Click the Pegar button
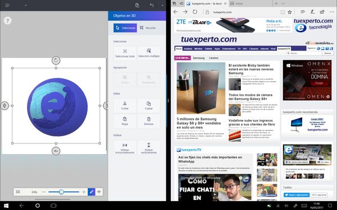Image resolution: width=337 pixels, height=210 pixels. 125,121
